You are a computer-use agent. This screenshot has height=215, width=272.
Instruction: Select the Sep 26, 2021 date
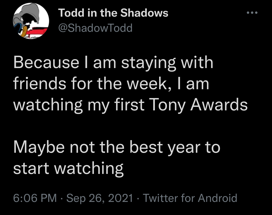(100, 198)
